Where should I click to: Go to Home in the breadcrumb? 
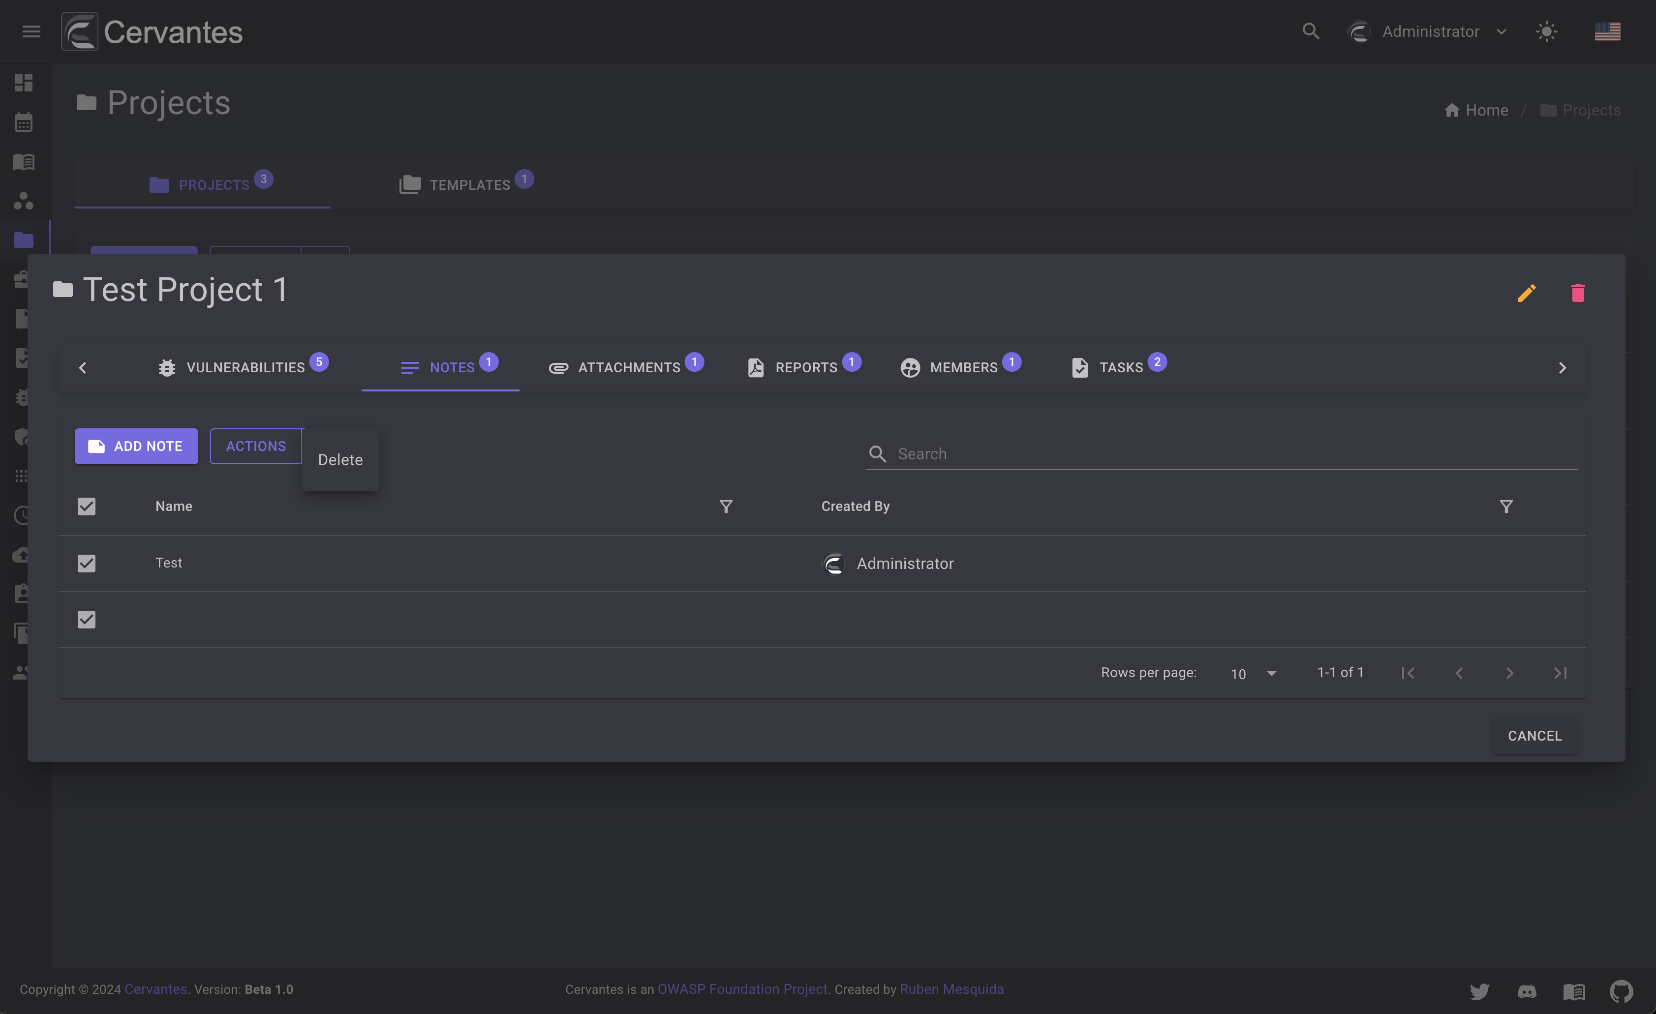click(1476, 110)
